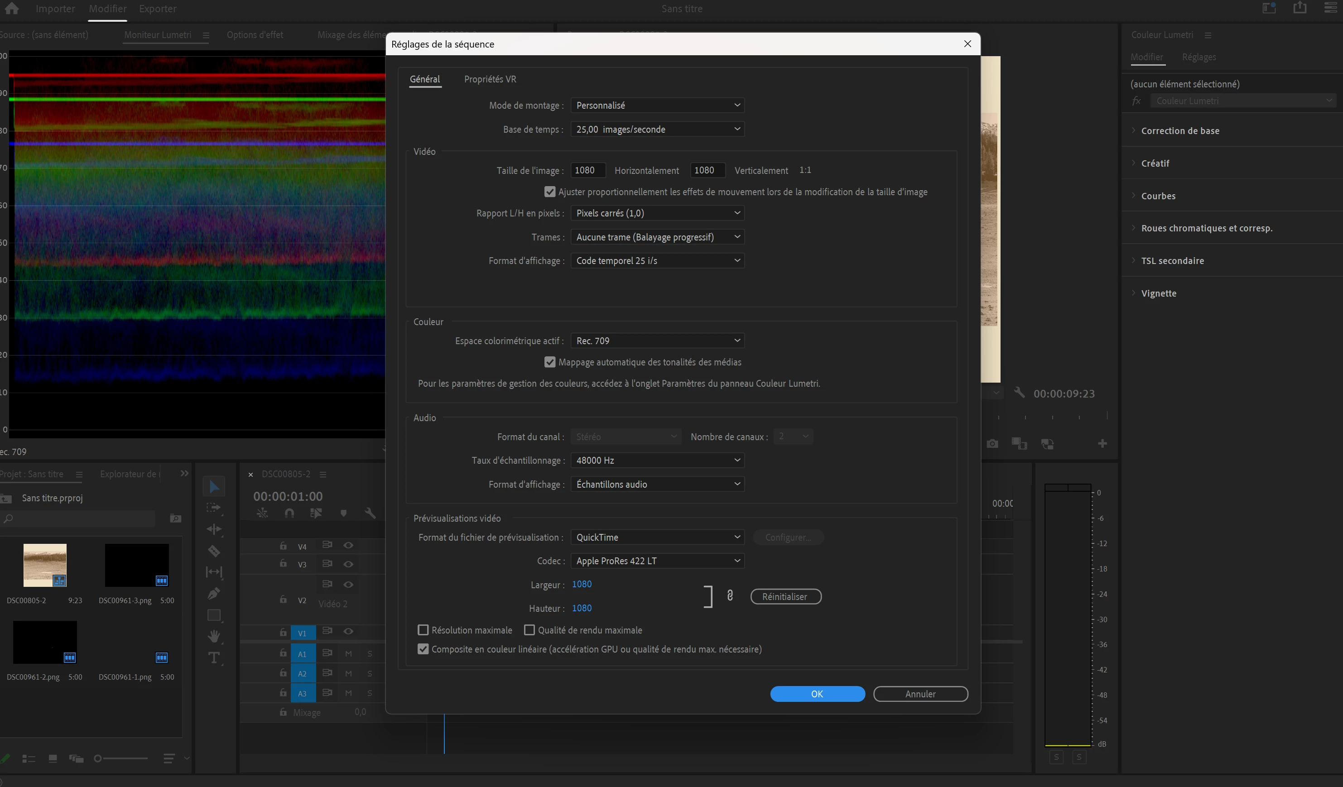
Task: Select the Hand tool
Action: pos(214,636)
